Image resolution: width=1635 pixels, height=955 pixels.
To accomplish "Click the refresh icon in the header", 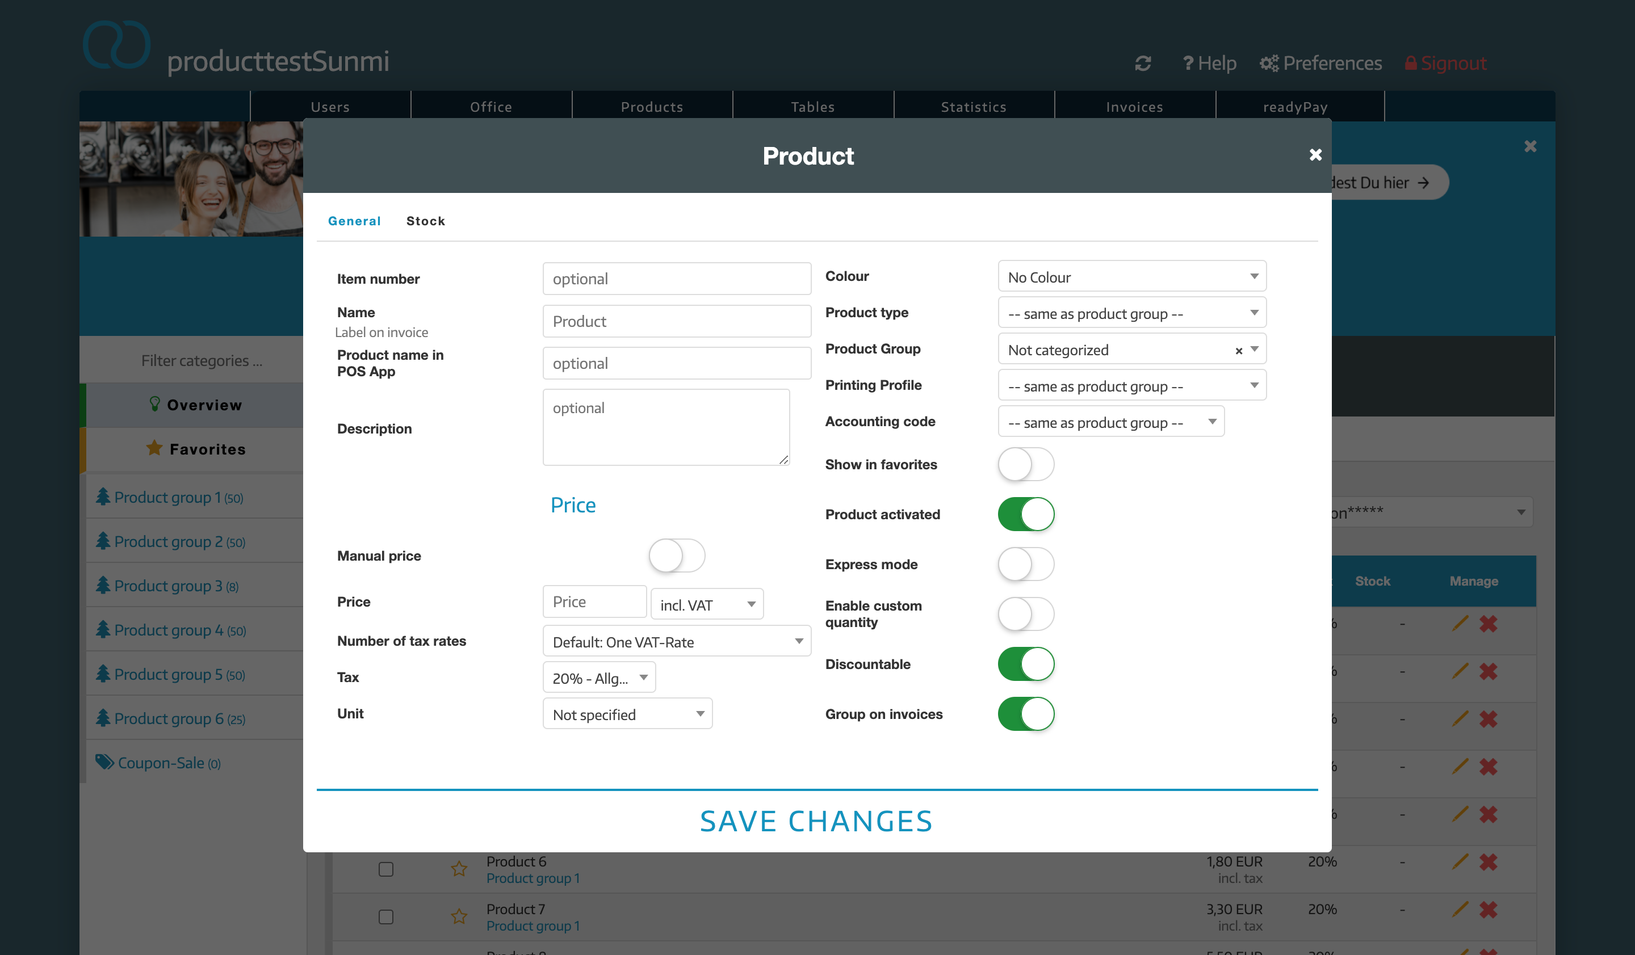I will click(1143, 63).
